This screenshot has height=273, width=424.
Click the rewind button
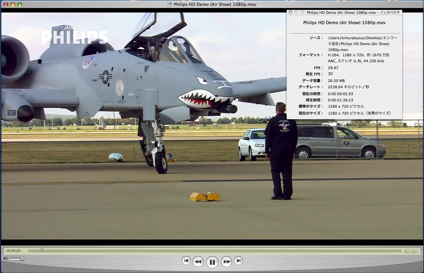click(x=198, y=261)
